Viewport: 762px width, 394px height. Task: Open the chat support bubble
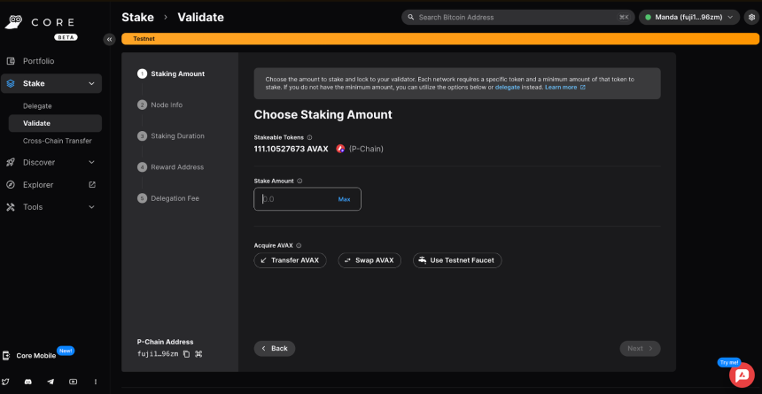point(742,375)
